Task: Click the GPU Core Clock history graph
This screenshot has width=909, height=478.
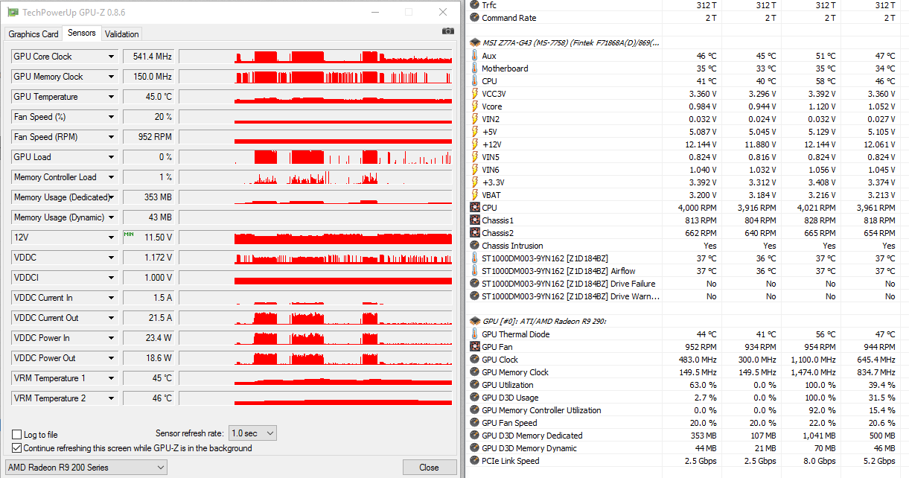Action: (316, 57)
